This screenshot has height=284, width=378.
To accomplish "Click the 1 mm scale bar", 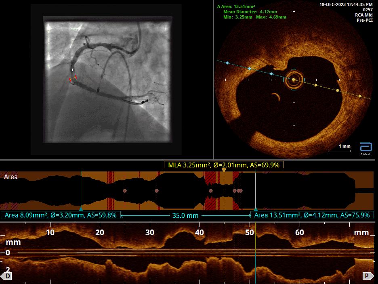I will pos(339,149).
